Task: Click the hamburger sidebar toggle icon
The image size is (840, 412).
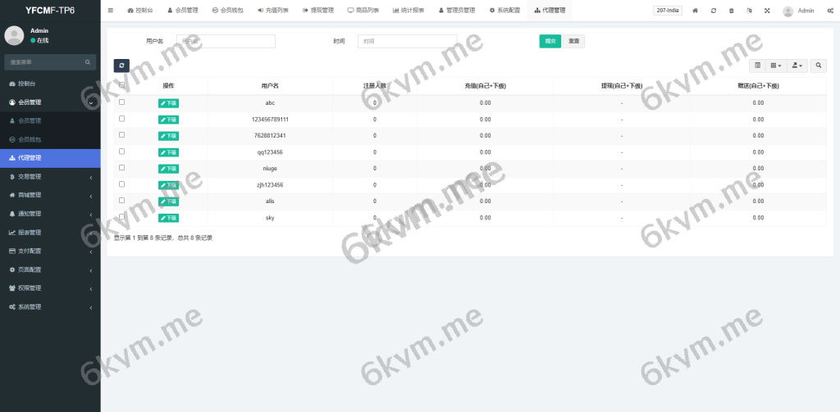Action: [111, 11]
